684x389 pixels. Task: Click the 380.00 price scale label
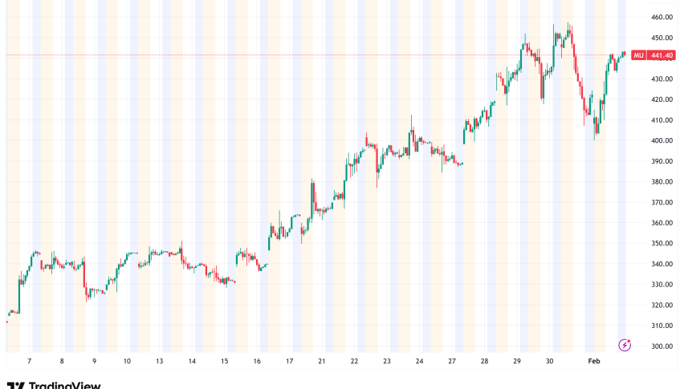point(662,182)
